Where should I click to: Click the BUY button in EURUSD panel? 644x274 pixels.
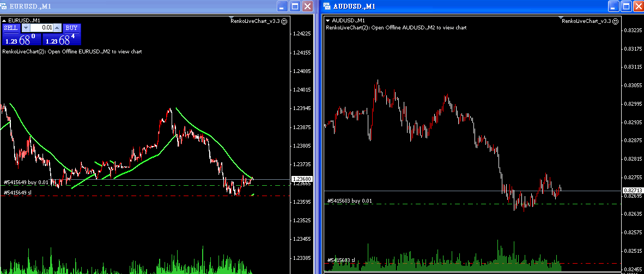click(x=71, y=28)
